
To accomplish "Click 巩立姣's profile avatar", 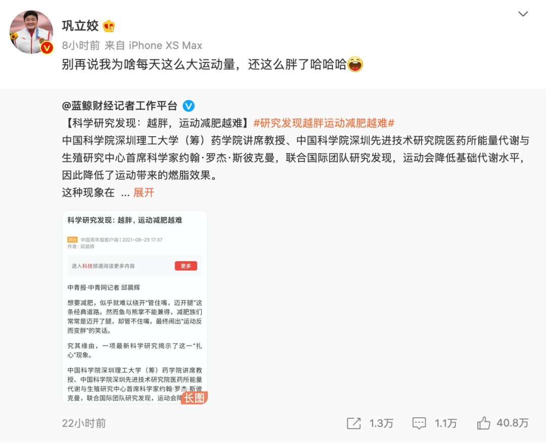I will pos(31,32).
